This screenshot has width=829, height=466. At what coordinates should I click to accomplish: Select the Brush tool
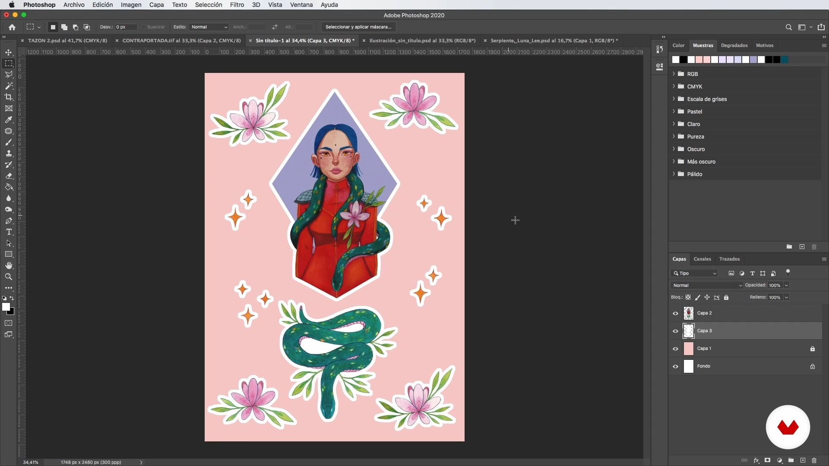click(x=9, y=142)
